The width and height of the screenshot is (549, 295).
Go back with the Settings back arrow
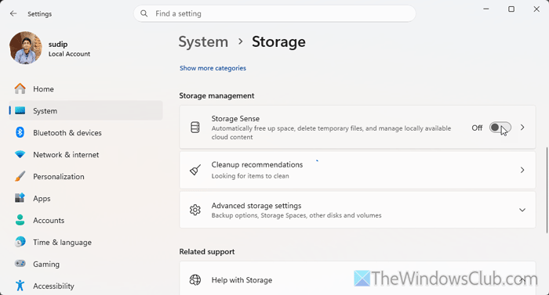13,13
